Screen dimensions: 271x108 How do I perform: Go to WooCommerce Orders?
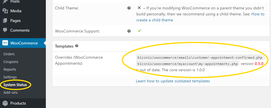pos(9,54)
